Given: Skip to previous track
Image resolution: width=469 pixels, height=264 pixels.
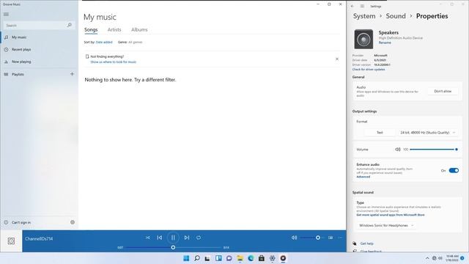Looking at the screenshot, I should [160, 238].
